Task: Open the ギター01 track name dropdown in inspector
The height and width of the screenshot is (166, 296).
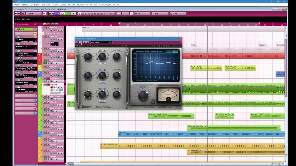Action: tap(26, 29)
